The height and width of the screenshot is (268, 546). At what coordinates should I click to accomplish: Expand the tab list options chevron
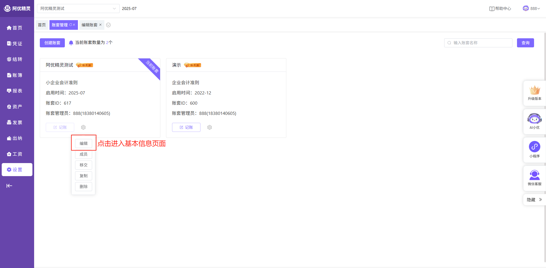[x=108, y=25]
